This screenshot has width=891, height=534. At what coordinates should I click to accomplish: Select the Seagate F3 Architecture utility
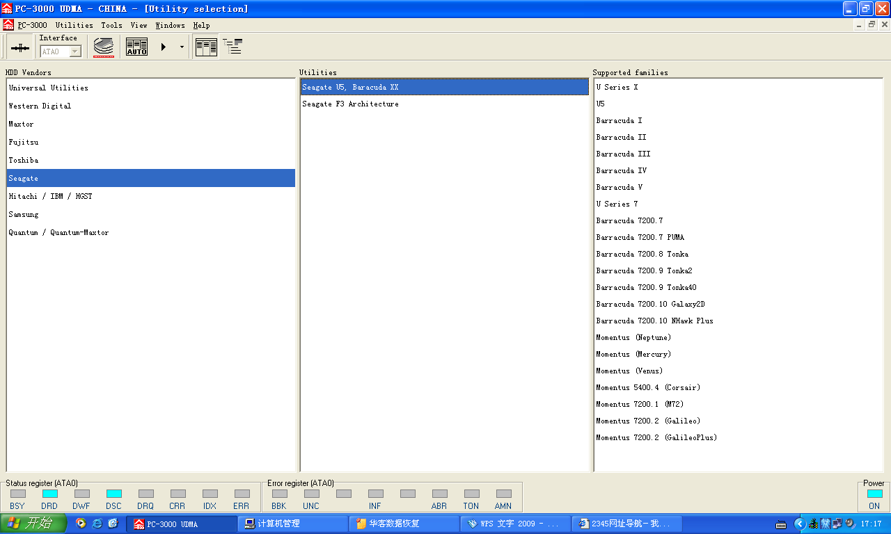coord(445,104)
